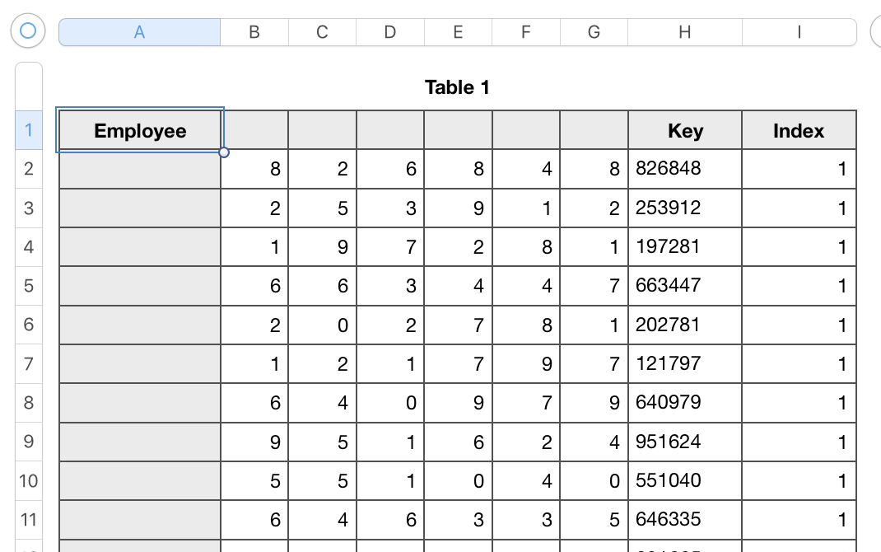Click the Key header cell
This screenshot has height=552, width=881.
[685, 130]
